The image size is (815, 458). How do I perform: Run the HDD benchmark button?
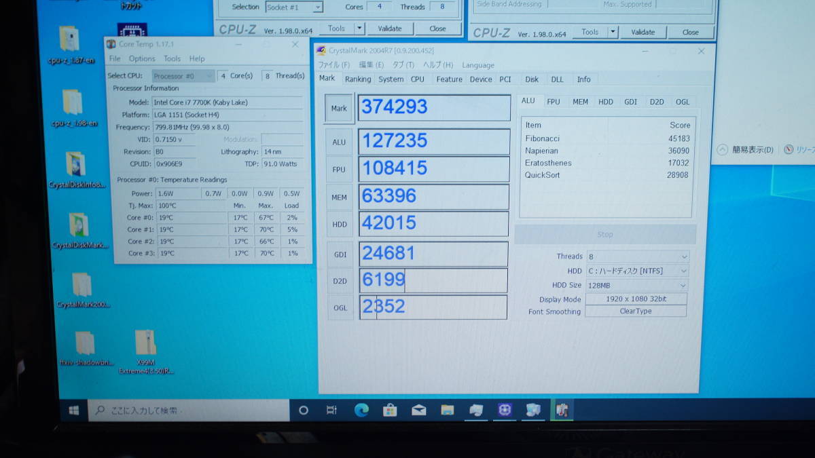coord(339,225)
